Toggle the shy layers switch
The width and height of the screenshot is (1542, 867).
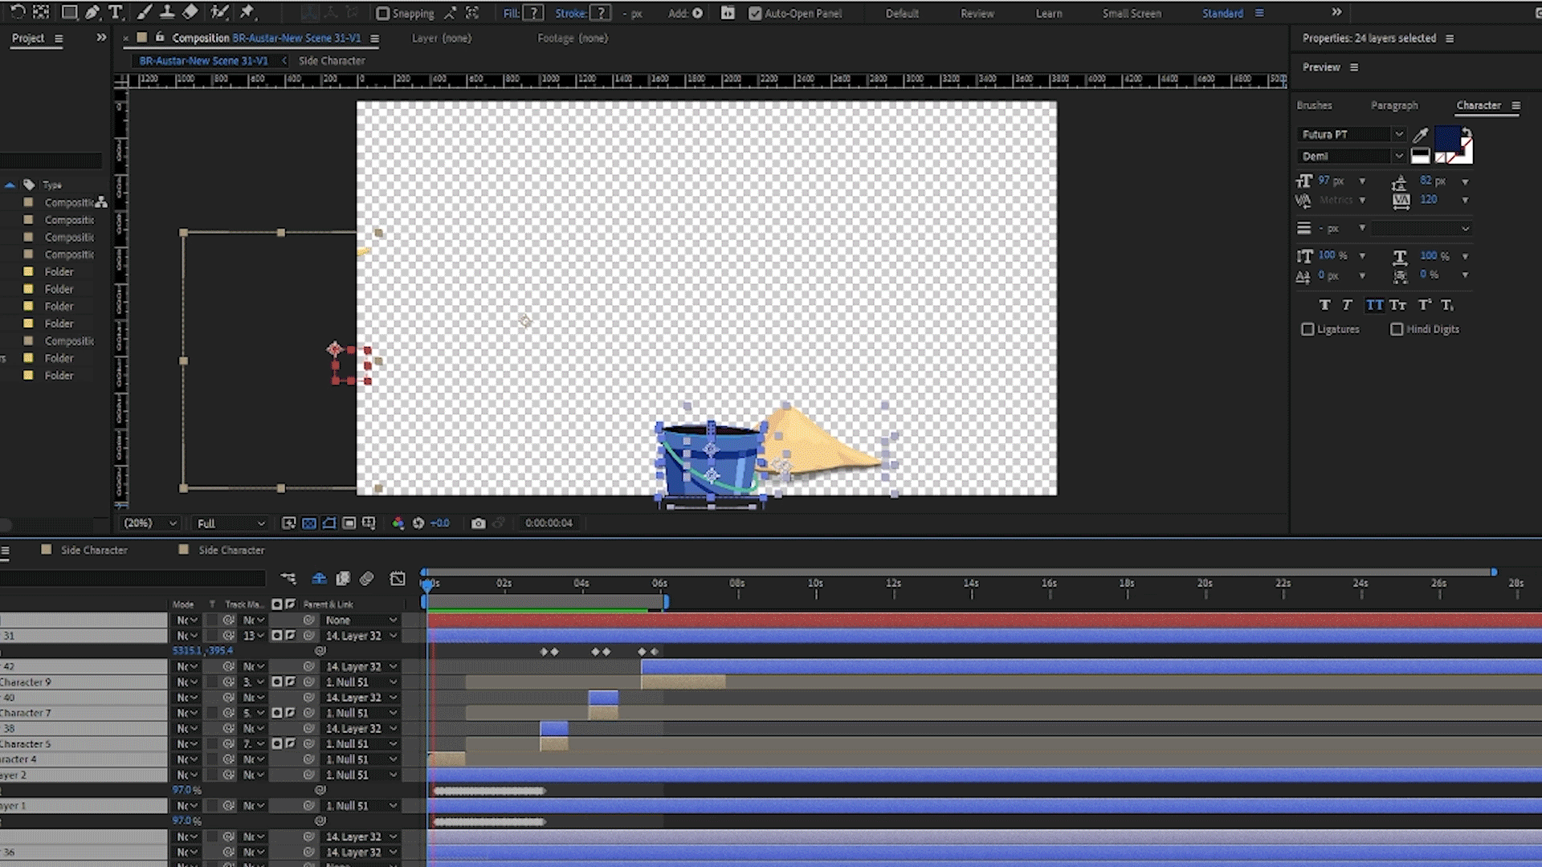coord(319,579)
